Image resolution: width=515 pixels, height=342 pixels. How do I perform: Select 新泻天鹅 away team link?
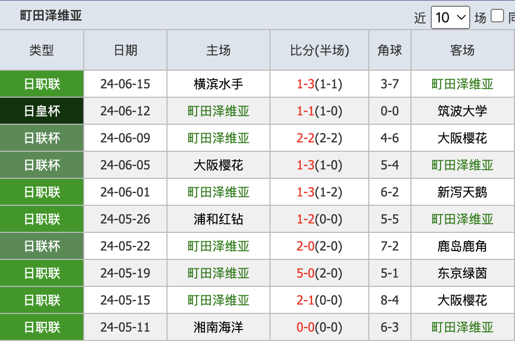pyautogui.click(x=462, y=192)
